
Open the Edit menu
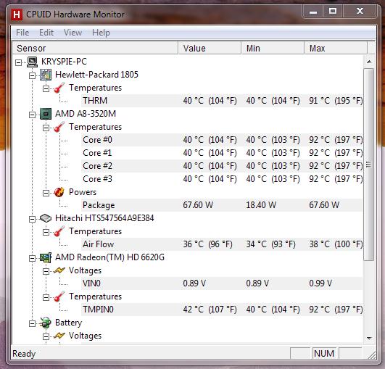(46, 33)
